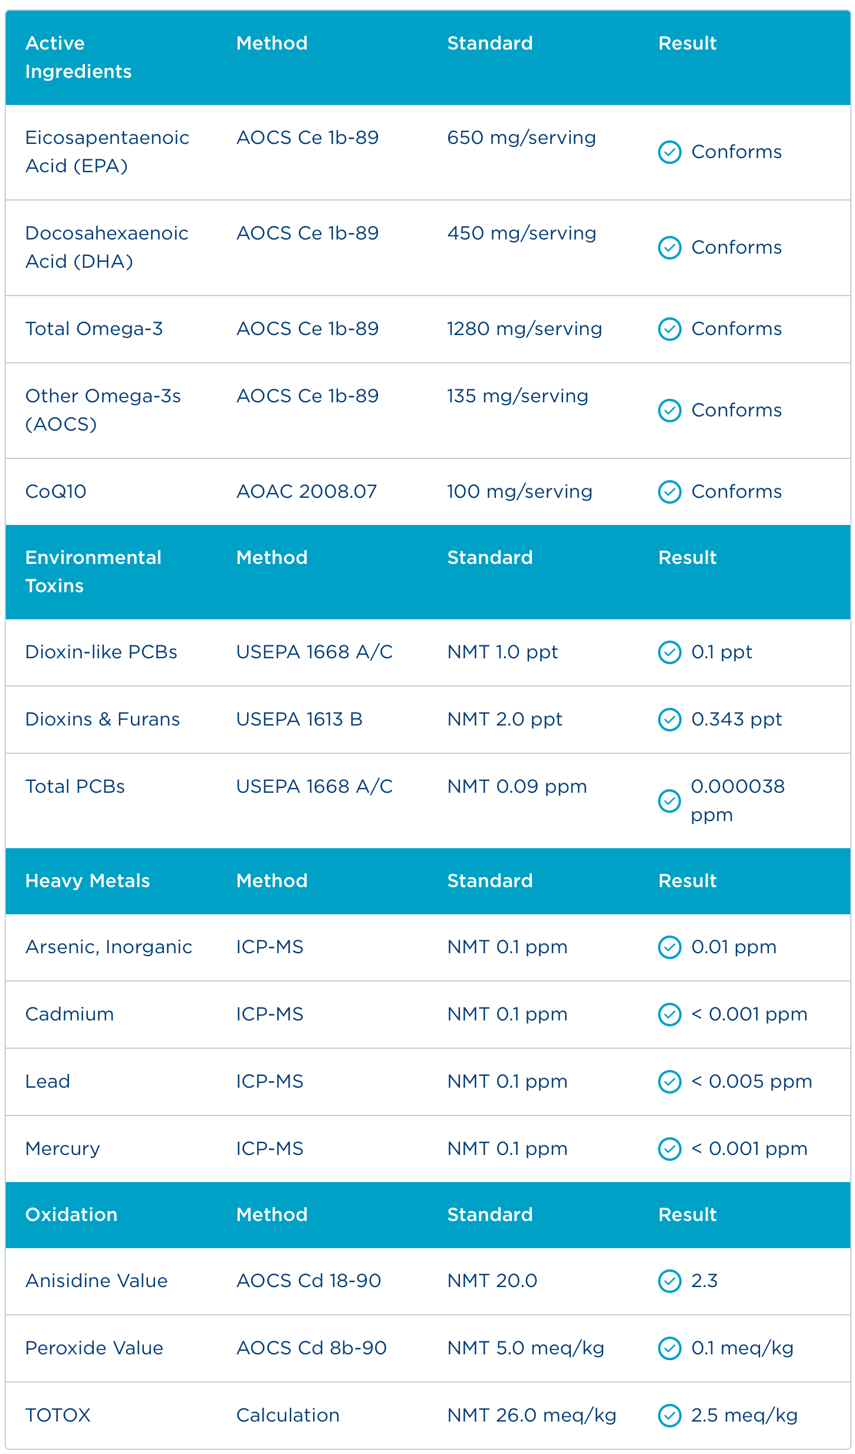Click checkmark beside 0.343 ppt result
Viewport: 855px width, 1454px height.
point(669,720)
